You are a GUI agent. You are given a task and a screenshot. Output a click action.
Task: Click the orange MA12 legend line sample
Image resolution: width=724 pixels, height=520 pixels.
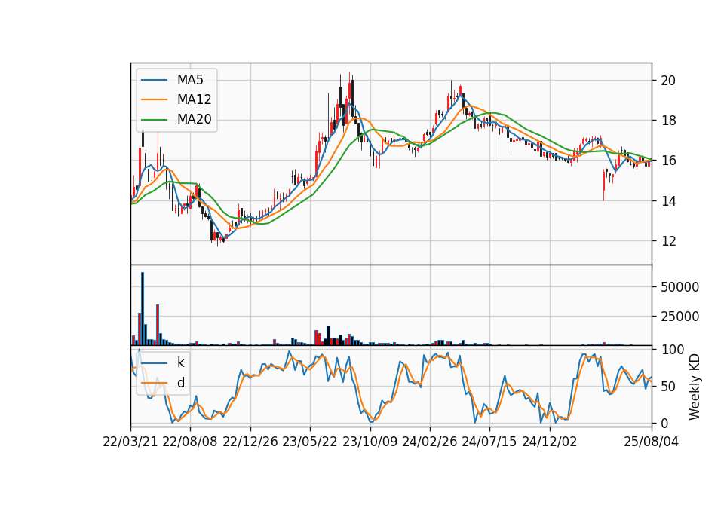click(155, 99)
